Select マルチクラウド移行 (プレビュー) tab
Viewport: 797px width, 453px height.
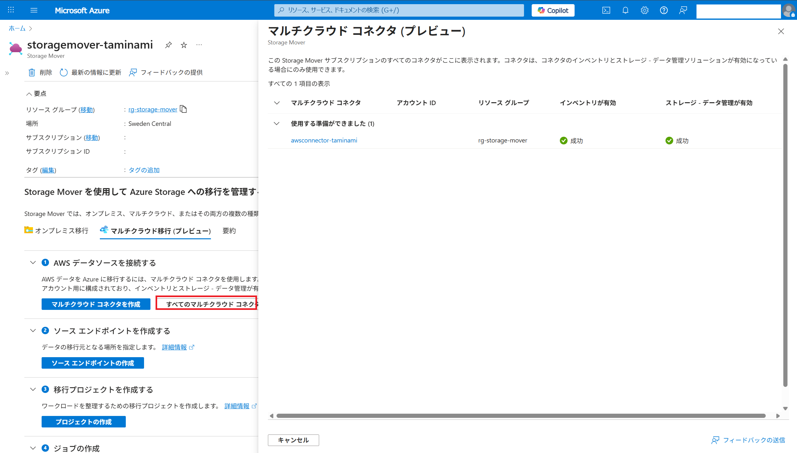(x=155, y=231)
